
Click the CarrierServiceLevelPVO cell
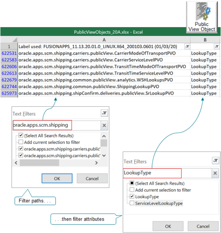104,60
